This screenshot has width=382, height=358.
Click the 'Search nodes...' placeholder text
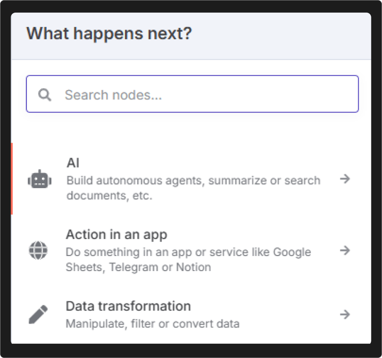coord(113,95)
